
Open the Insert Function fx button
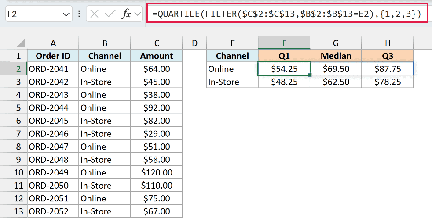coord(126,14)
